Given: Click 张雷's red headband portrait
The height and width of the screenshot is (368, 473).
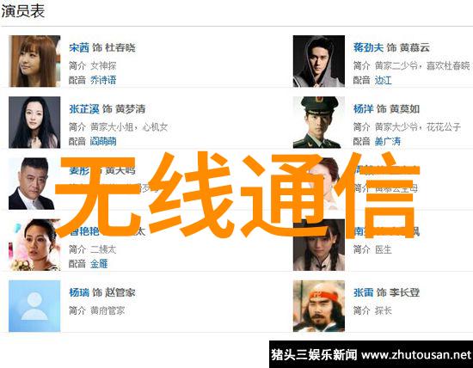Looking at the screenshot, I should (x=319, y=306).
